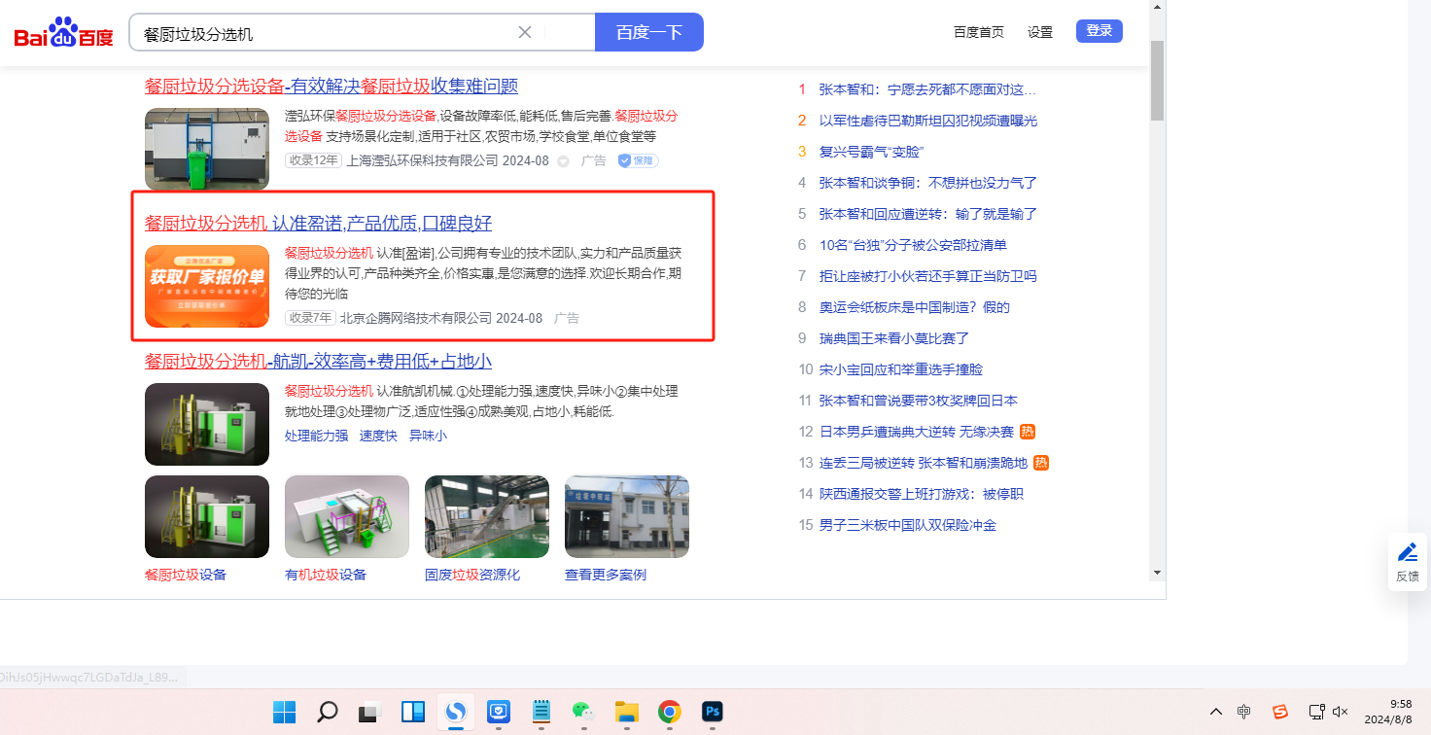The height and width of the screenshot is (735, 1431).
Task: Launch Google Chrome from taskbar
Action: coord(669,712)
